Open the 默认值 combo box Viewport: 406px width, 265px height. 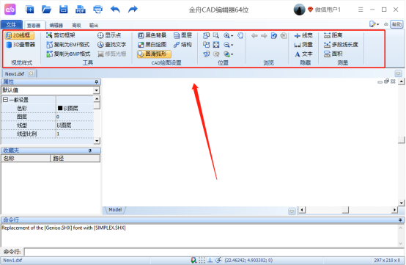(x=51, y=90)
